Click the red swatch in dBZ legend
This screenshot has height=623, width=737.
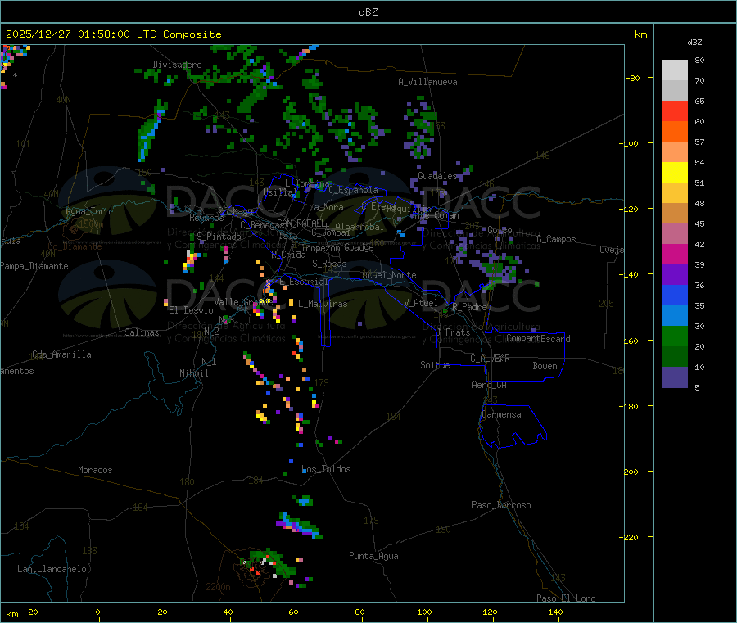(x=675, y=111)
